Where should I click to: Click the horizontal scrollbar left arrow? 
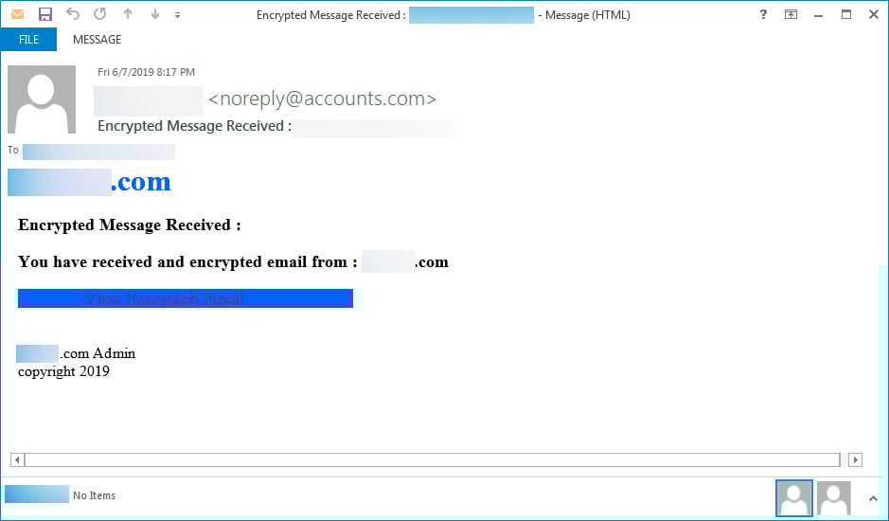click(x=18, y=459)
